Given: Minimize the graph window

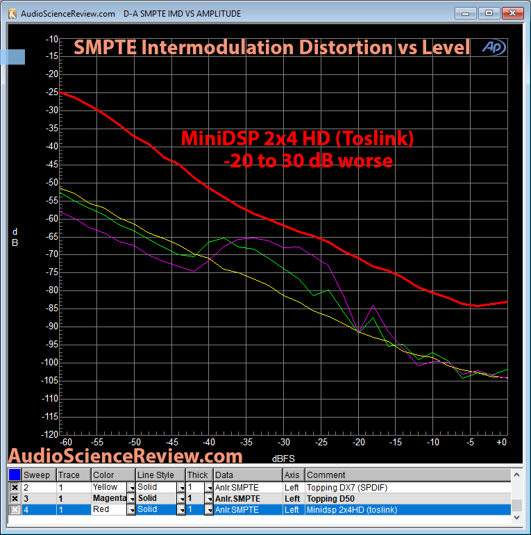Looking at the screenshot, I should 465,13.
